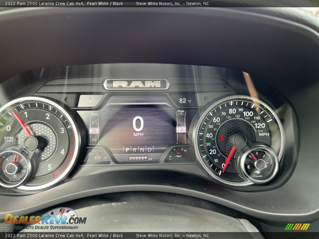Screen dimensions: 319x239
Task: Click the DealerRevs.com logo
Action: tap(46, 219)
